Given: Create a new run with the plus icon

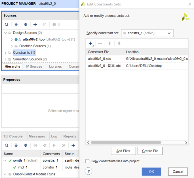Looking at the screenshot, I should coord(73,145).
